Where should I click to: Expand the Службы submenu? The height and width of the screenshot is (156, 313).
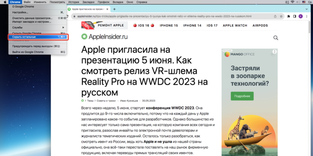[38, 27]
